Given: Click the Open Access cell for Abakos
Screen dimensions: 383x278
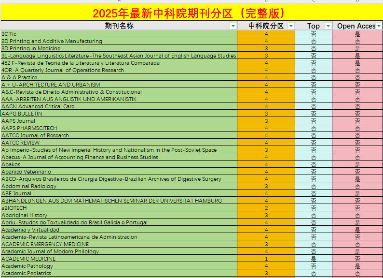Looking at the screenshot, I should tap(357, 164).
